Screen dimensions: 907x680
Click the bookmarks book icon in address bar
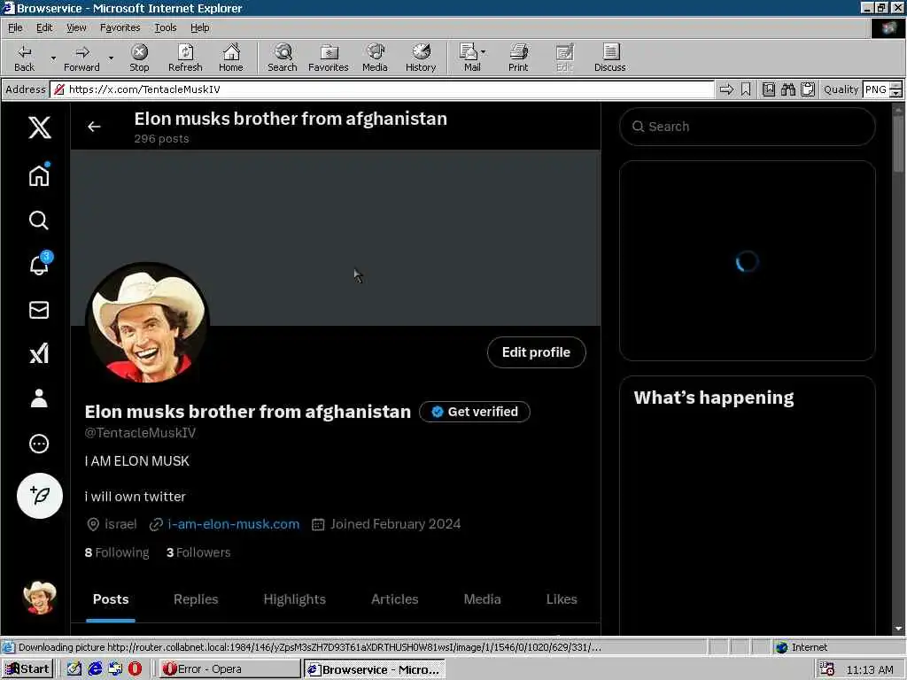click(x=769, y=89)
